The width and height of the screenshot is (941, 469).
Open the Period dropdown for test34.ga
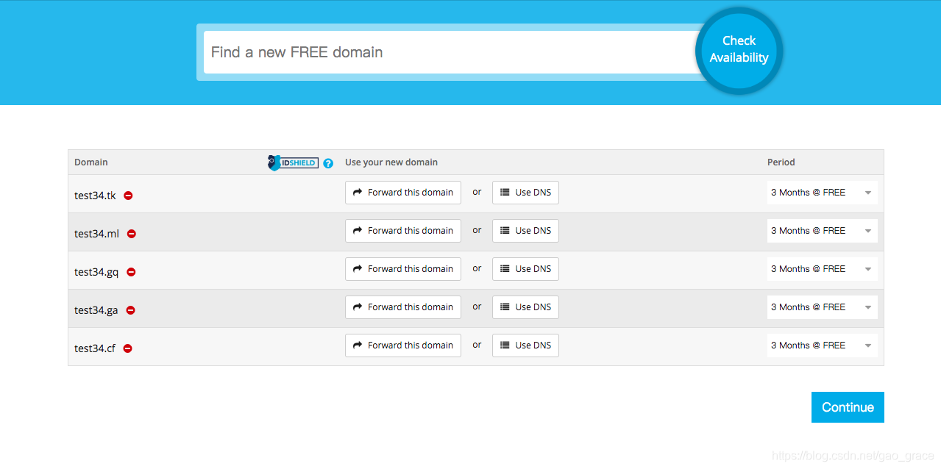tap(823, 307)
